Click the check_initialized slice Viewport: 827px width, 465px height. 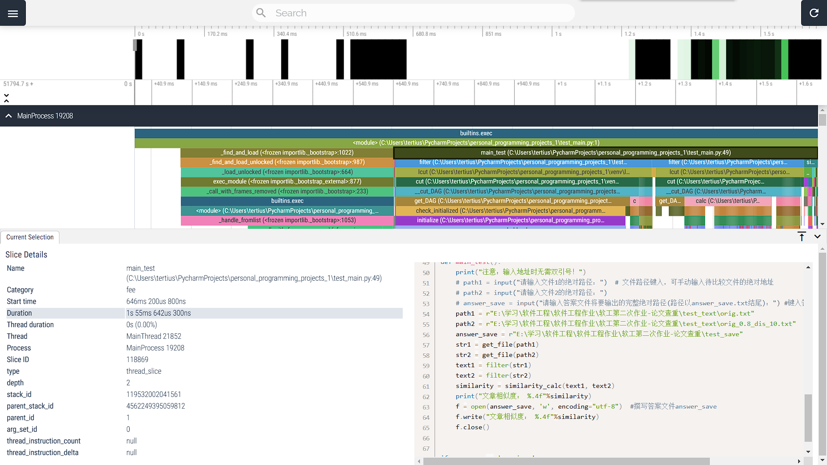(510, 211)
